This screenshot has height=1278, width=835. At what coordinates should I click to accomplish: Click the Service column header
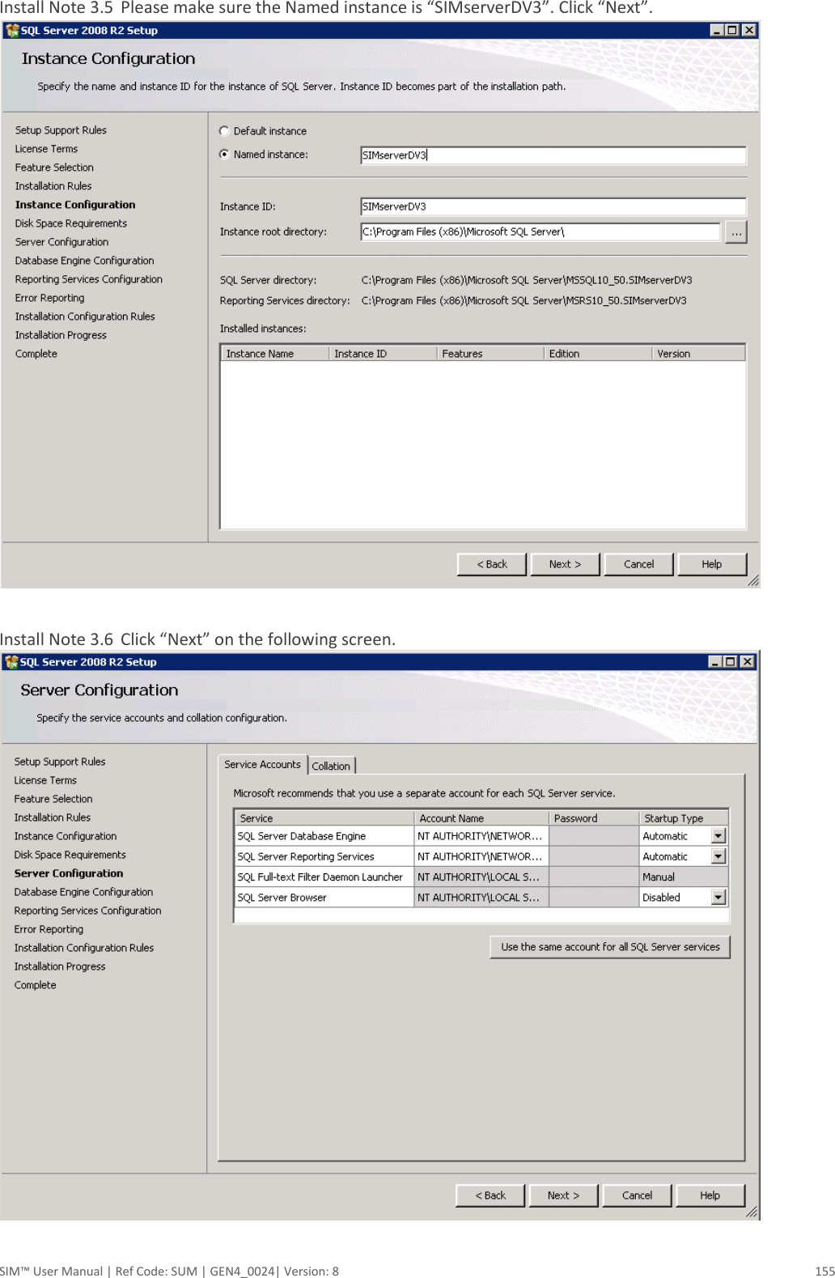pyautogui.click(x=324, y=818)
